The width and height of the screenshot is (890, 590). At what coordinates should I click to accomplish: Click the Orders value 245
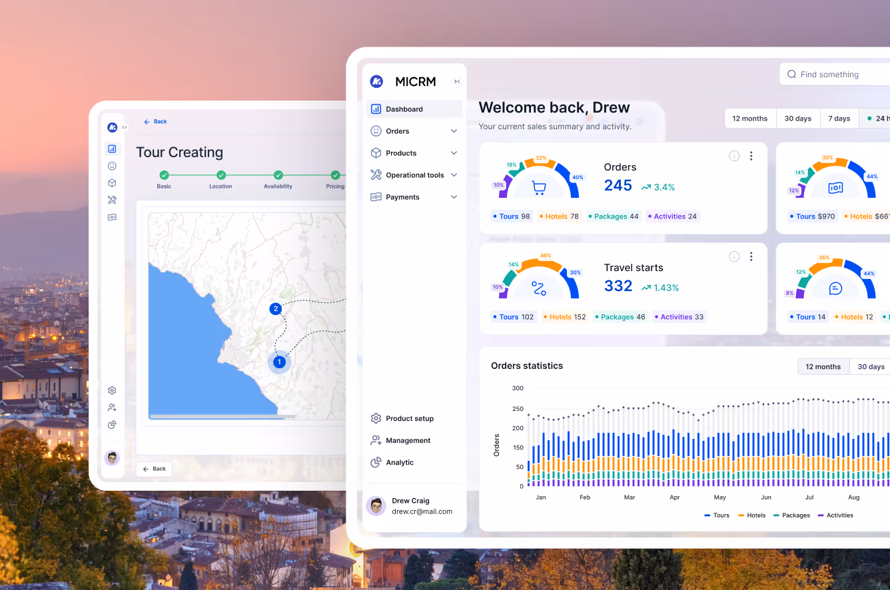[x=618, y=186]
